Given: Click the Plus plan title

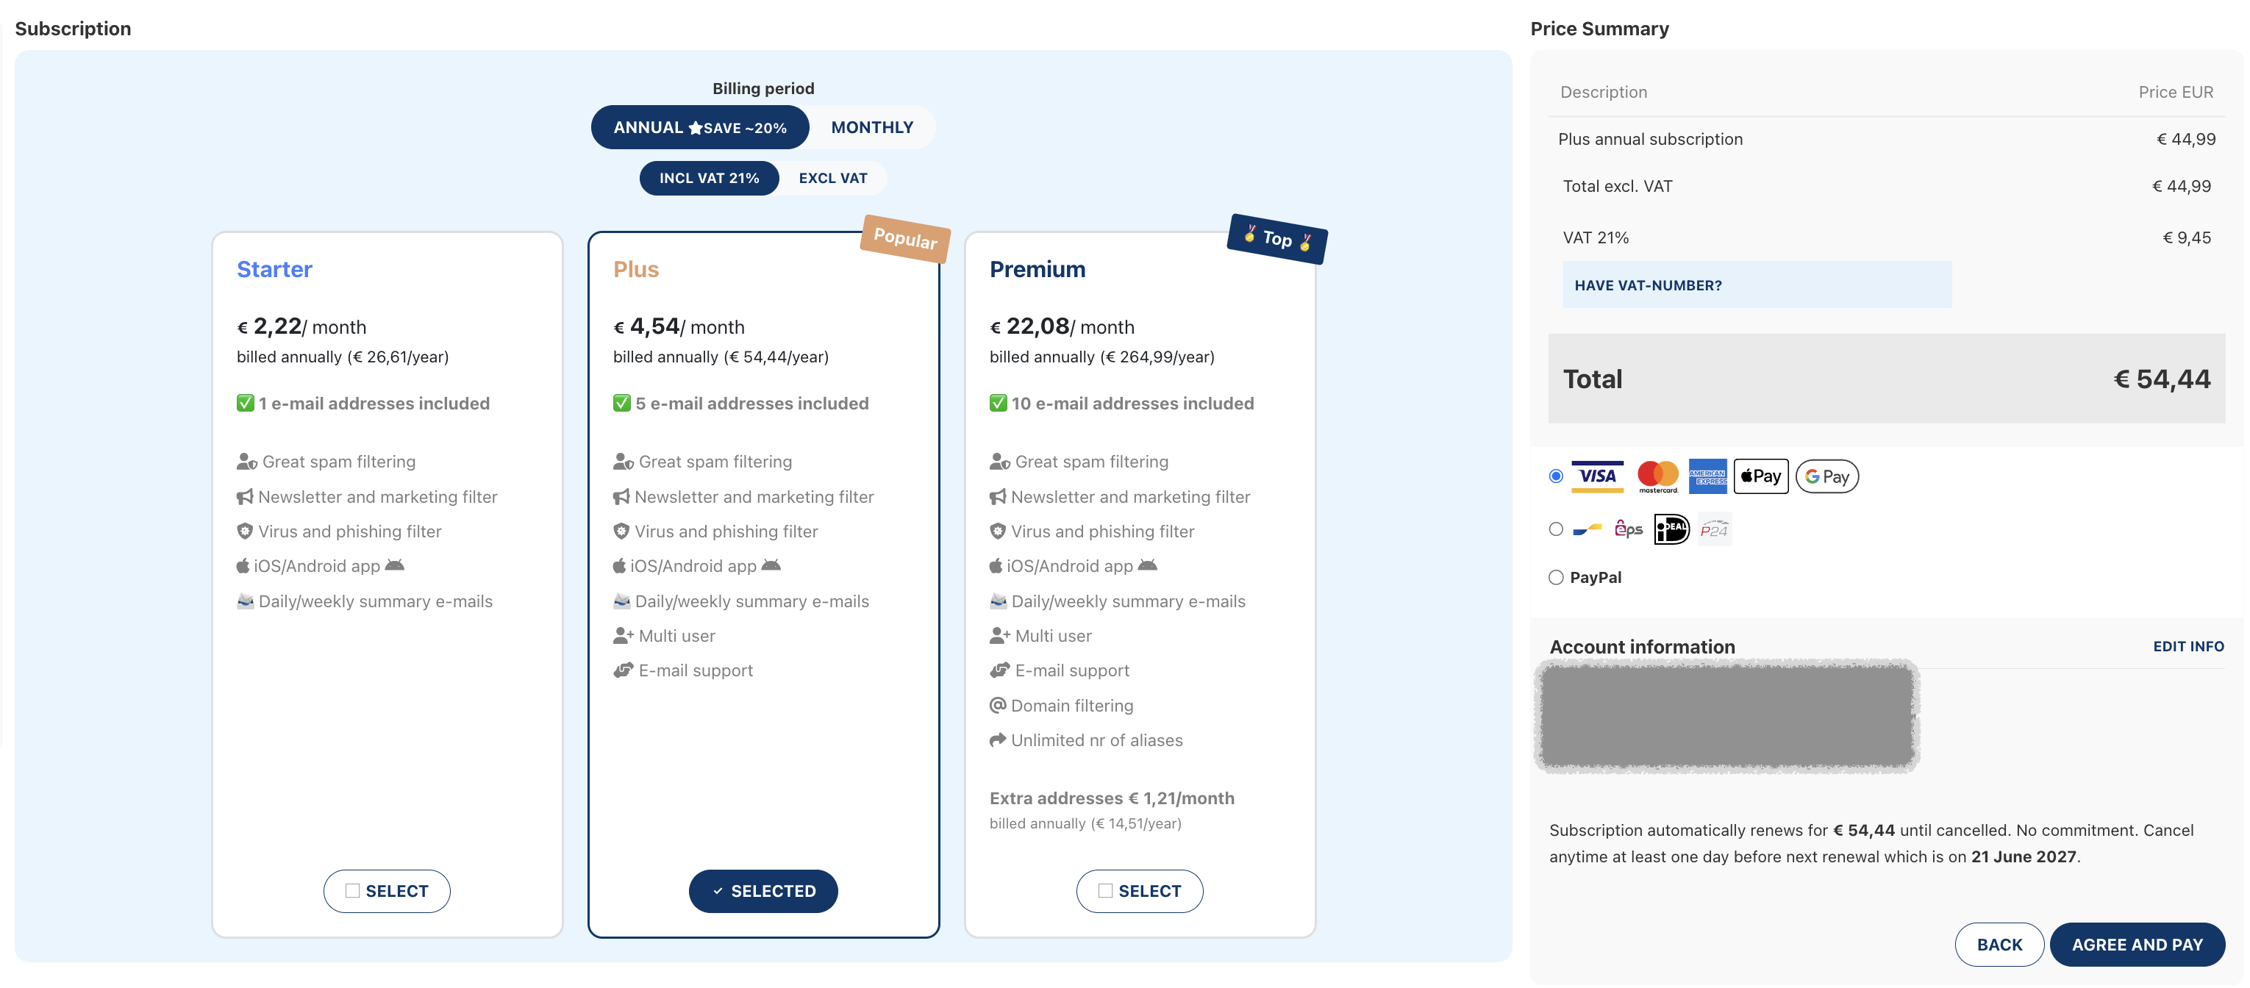Looking at the screenshot, I should pyautogui.click(x=636, y=269).
